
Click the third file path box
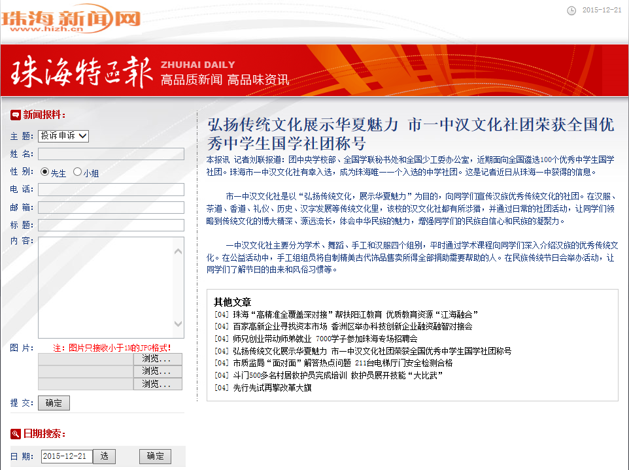coord(86,384)
